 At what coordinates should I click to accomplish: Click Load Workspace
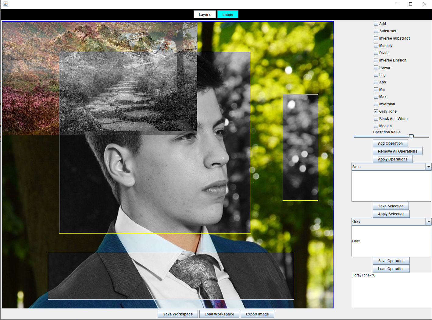[x=220, y=314]
